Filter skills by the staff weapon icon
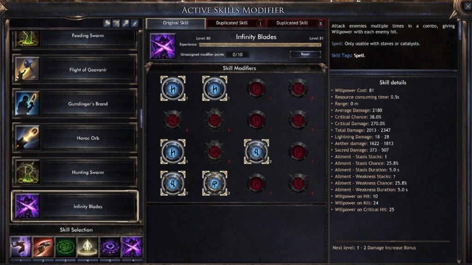Image resolution: width=472 pixels, height=265 pixels. (x=125, y=23)
